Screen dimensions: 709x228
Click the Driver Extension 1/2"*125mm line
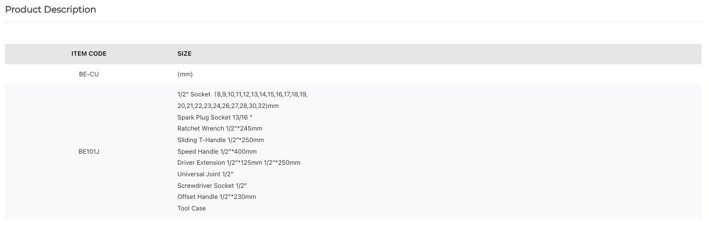coord(239,163)
